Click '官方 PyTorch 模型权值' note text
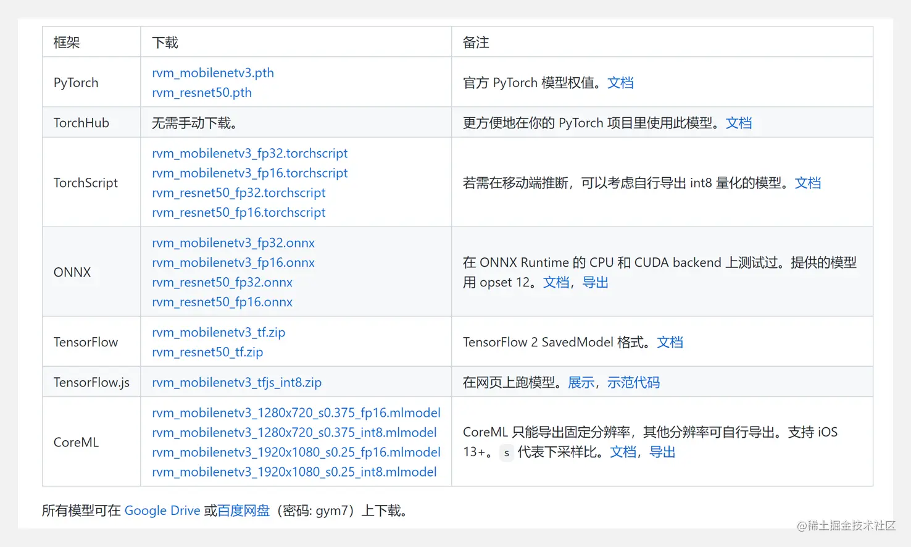 [529, 83]
